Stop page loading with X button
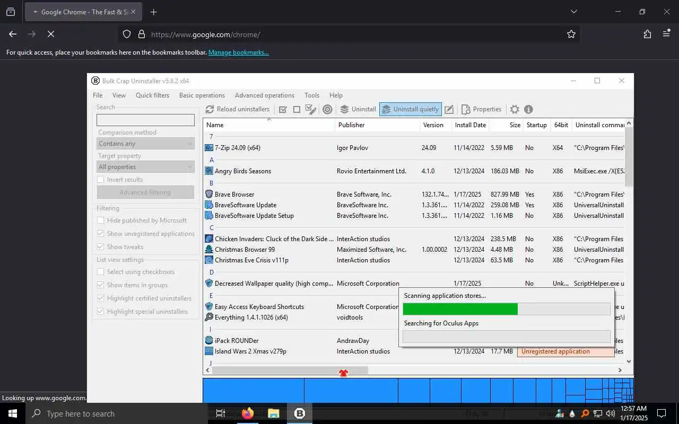679x424 pixels. [x=51, y=34]
